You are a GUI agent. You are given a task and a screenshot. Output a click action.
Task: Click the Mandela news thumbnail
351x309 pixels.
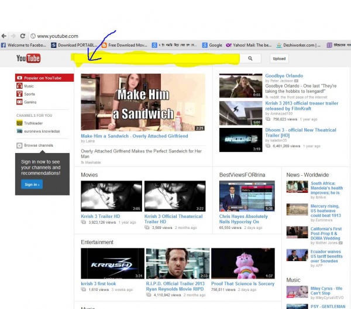coord(297,187)
